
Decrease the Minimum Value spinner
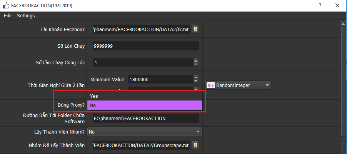click(x=196, y=81)
